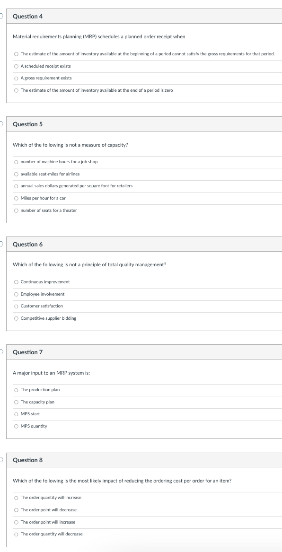Choose "The production plan" in Question 7
Viewport: 282px width, 552px height.
click(x=16, y=389)
